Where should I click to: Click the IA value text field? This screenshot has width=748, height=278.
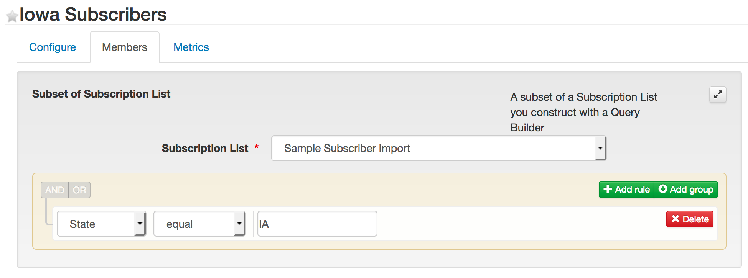tap(317, 224)
